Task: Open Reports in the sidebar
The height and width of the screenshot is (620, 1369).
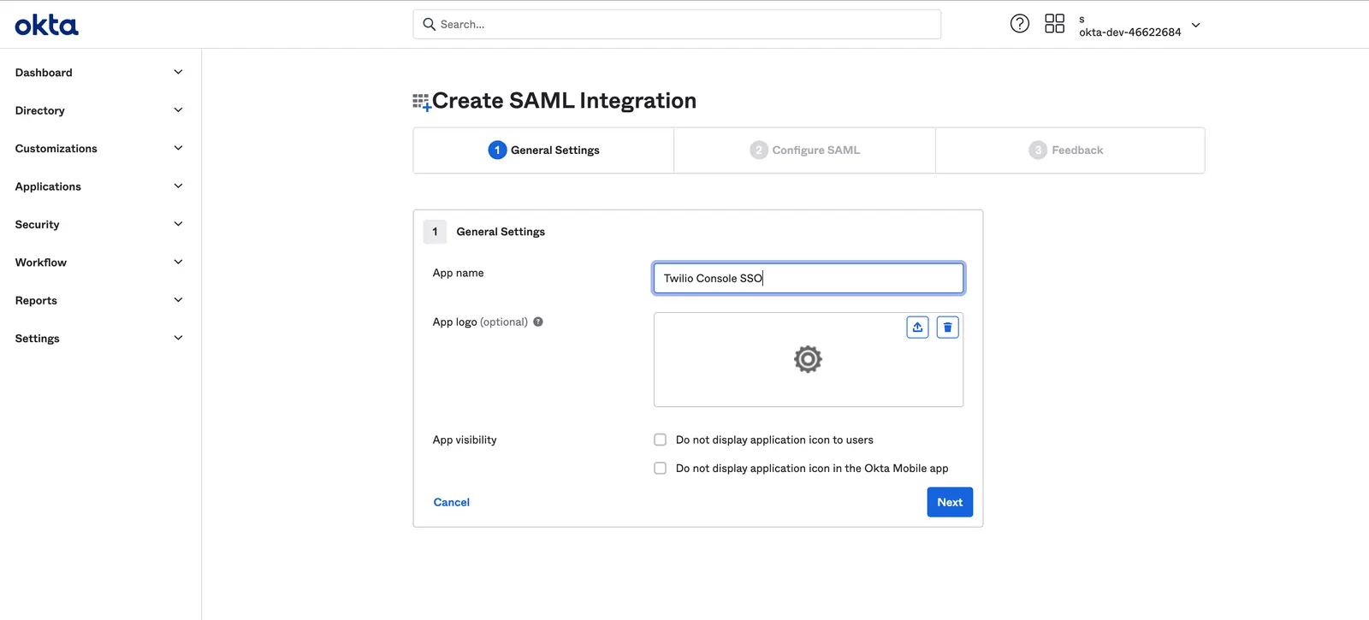Action: 36,300
